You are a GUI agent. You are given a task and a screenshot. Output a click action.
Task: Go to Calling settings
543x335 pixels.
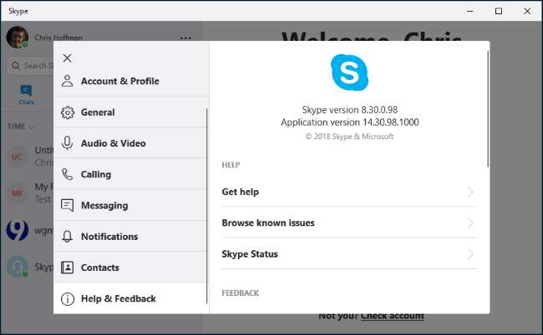(130, 174)
